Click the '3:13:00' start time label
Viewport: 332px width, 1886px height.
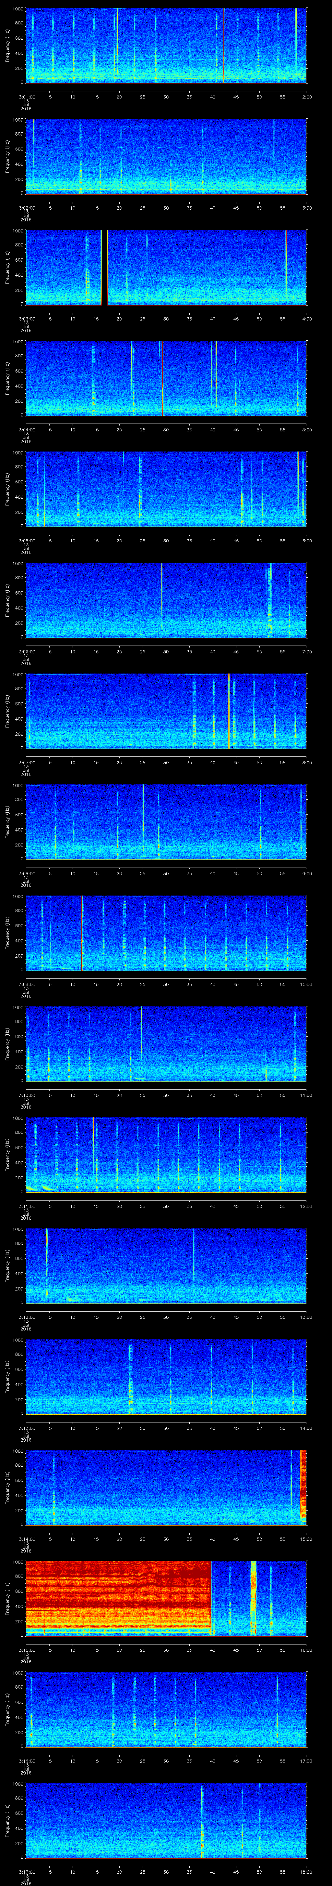26,1427
